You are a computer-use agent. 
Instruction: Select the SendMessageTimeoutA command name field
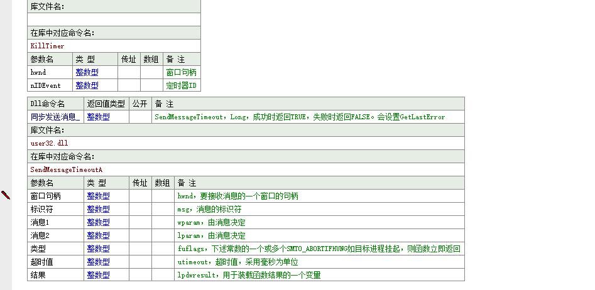[67, 169]
